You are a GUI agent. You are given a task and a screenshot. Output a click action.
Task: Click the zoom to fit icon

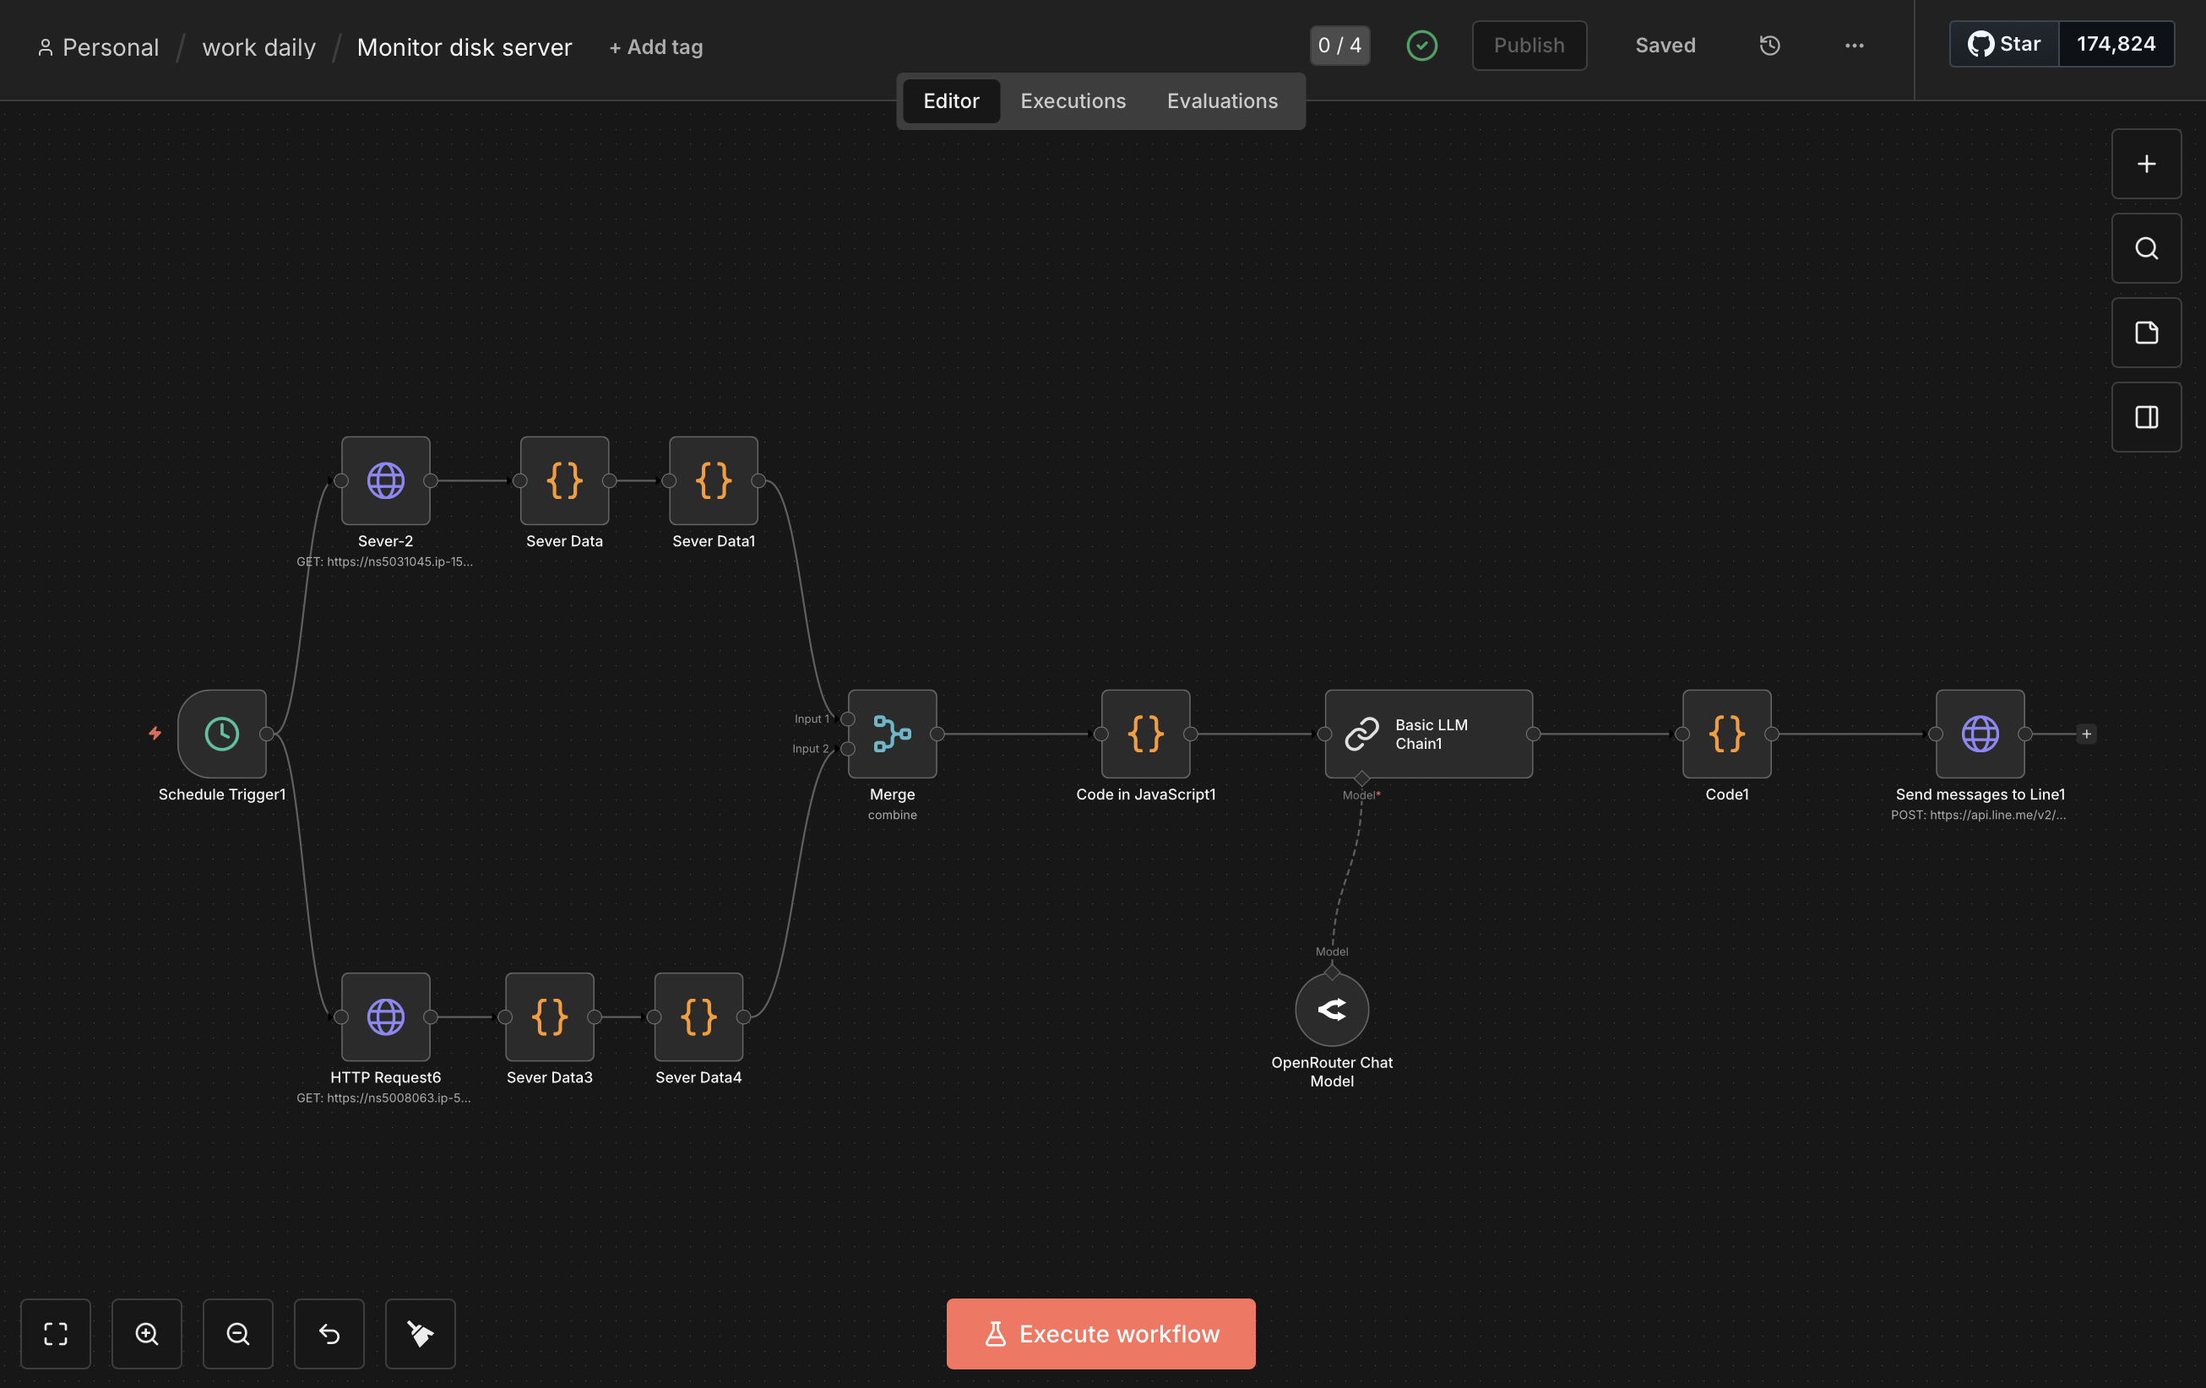(x=56, y=1333)
